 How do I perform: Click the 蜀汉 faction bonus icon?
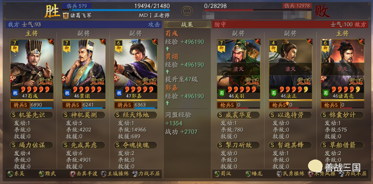[217, 174]
